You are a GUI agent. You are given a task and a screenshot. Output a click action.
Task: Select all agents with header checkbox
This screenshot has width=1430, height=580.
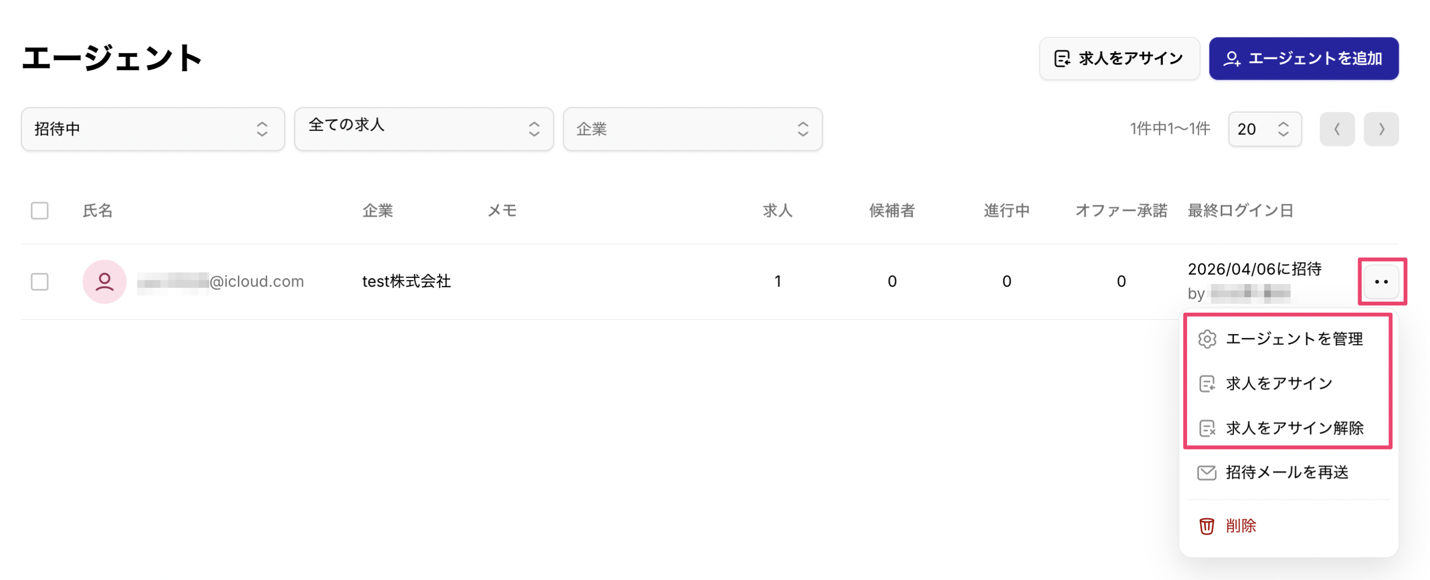coord(39,210)
